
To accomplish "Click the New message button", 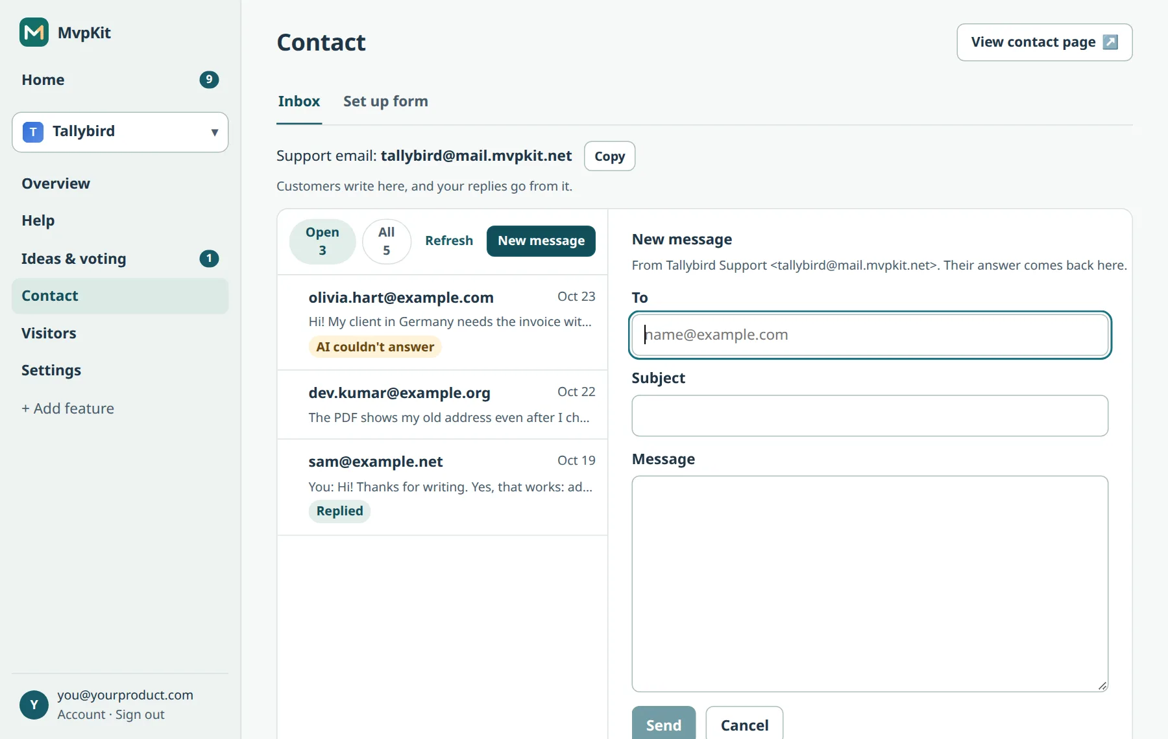I will pyautogui.click(x=541, y=240).
